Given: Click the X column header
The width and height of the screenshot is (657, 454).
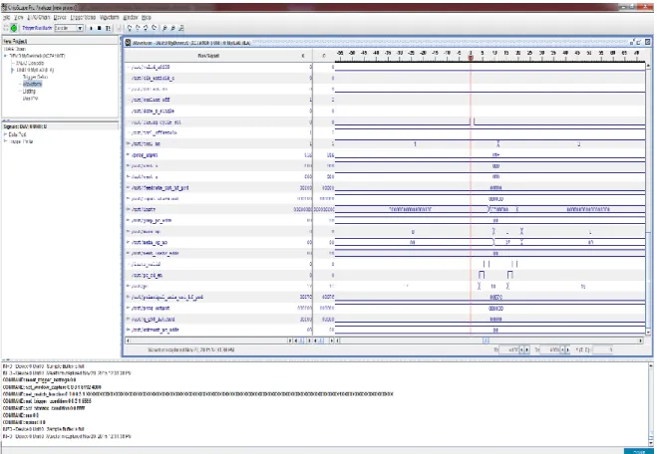Looking at the screenshot, I should 303,56.
